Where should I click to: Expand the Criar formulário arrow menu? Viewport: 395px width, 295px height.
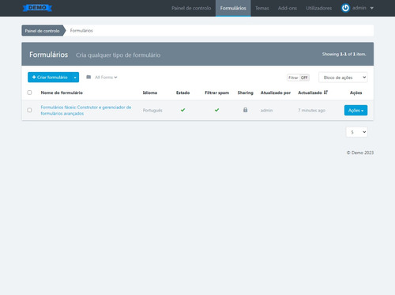coord(75,78)
